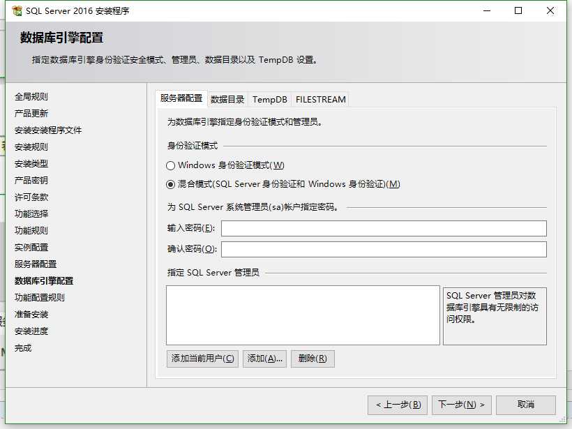Click 许可条款 step in the sidebar
The width and height of the screenshot is (572, 429).
coord(31,197)
